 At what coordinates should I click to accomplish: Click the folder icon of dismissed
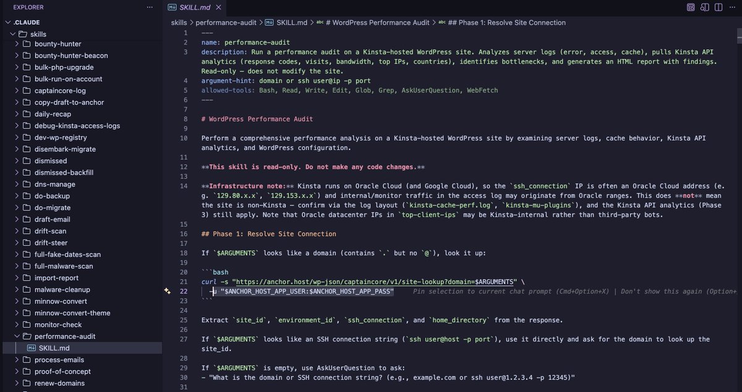click(x=27, y=161)
